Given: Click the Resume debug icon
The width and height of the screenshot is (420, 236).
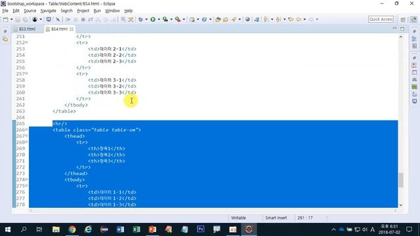Looking at the screenshot, I should (68, 19).
